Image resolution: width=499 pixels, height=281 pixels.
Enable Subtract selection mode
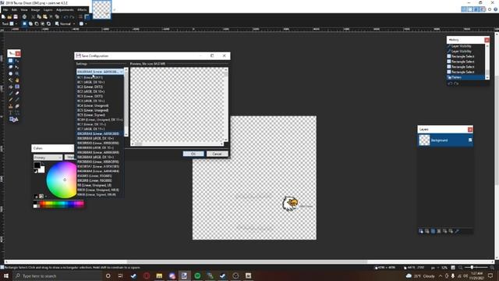(37, 23)
